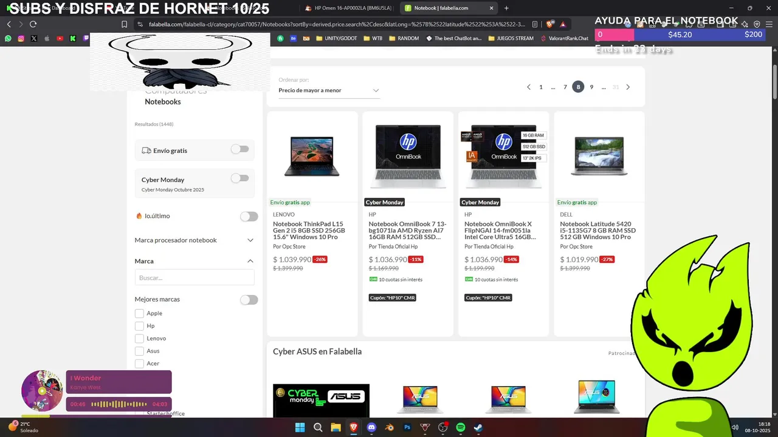Launch Blender from the taskbar
The height and width of the screenshot is (437, 778).
click(x=390, y=427)
